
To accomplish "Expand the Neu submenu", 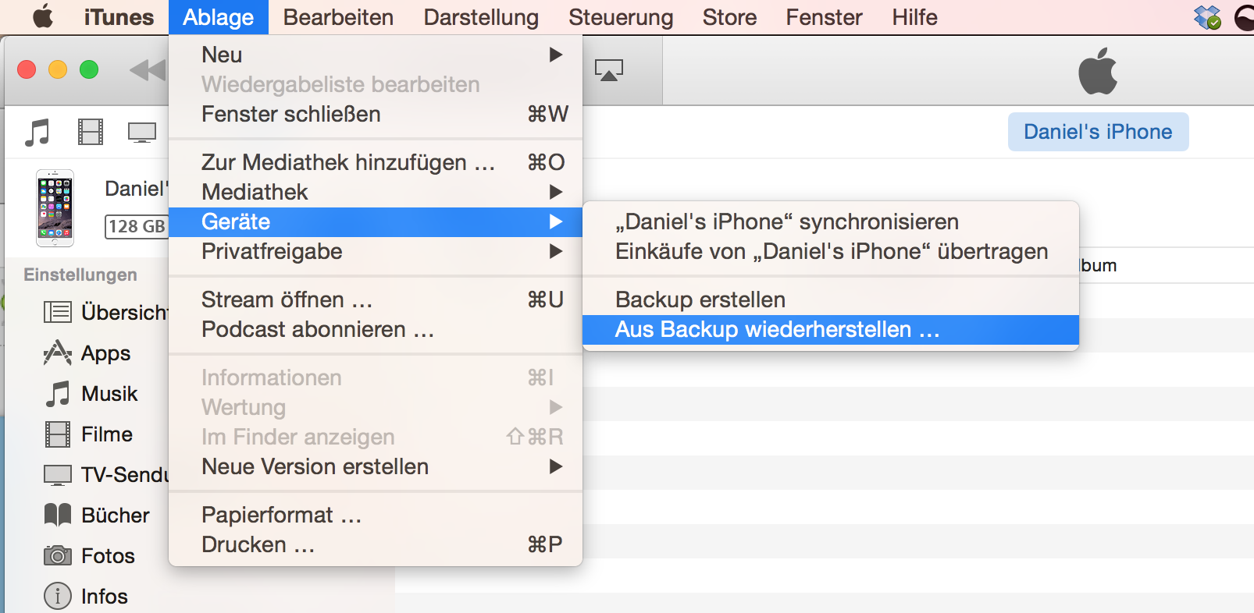I will pyautogui.click(x=375, y=55).
